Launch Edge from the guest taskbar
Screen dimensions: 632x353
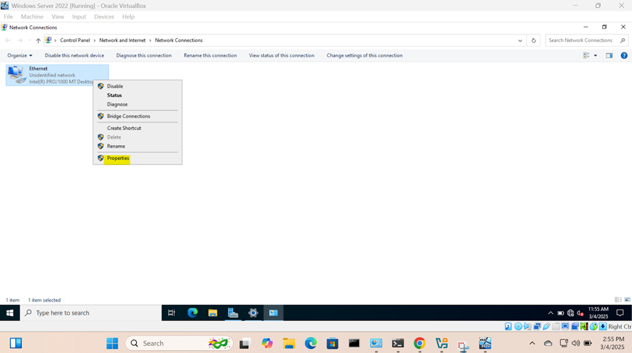(193, 313)
